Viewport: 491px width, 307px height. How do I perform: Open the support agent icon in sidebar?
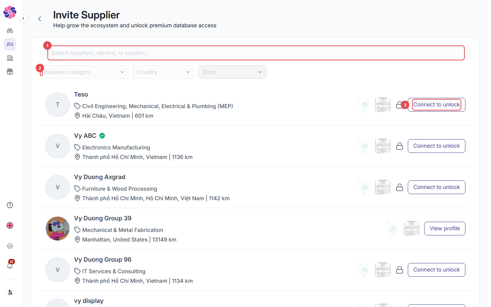point(10,246)
